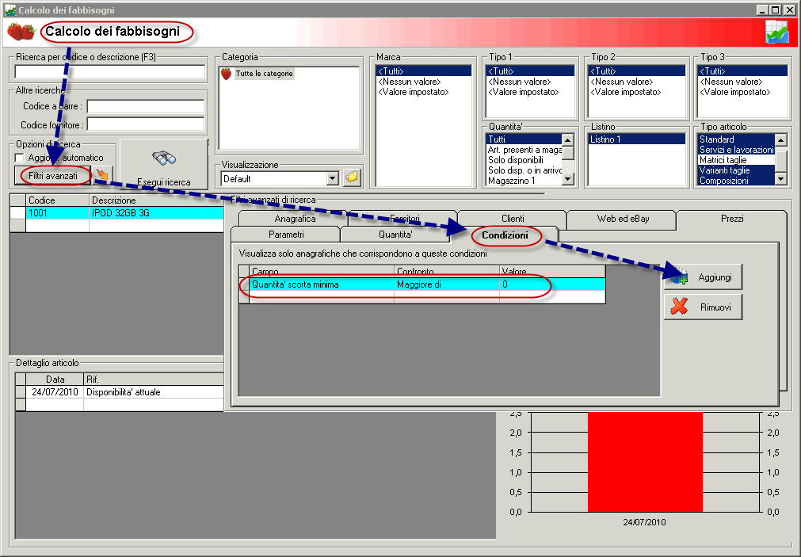This screenshot has width=801, height=557.
Task: Click the strawberry icon of Tutte le categorie
Action: coord(227,74)
